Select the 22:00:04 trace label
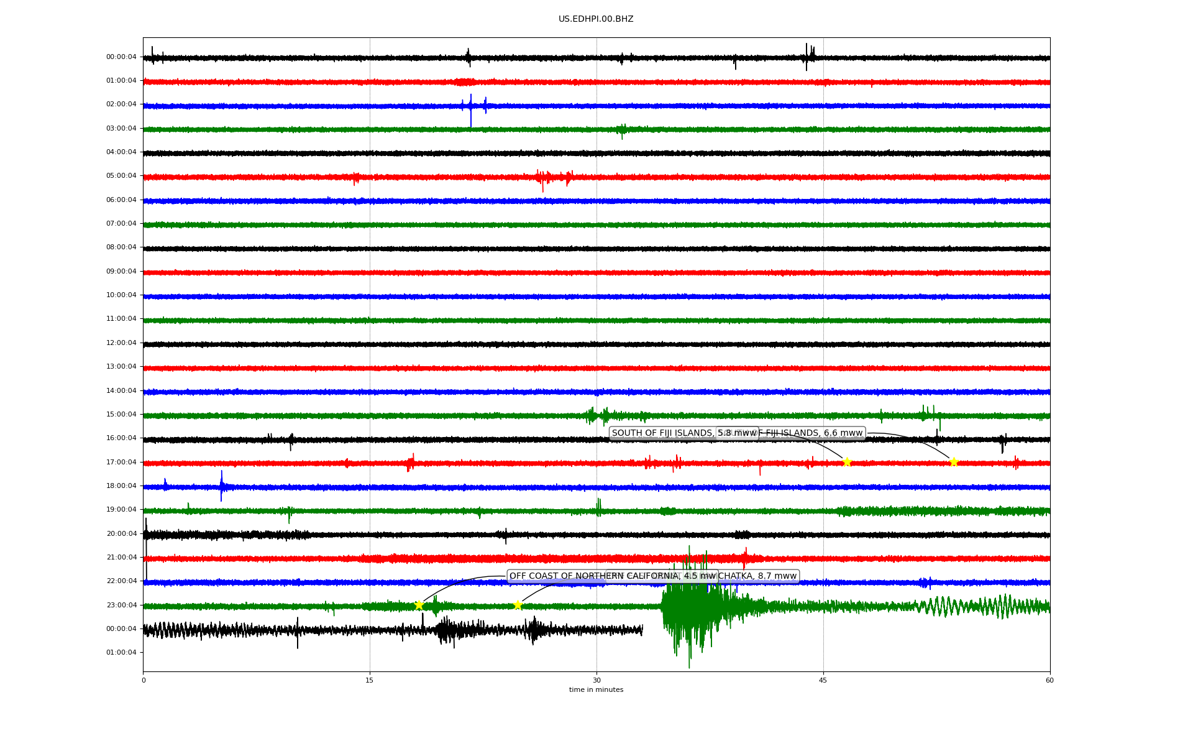Image resolution: width=1193 pixels, height=746 pixels. click(x=121, y=581)
